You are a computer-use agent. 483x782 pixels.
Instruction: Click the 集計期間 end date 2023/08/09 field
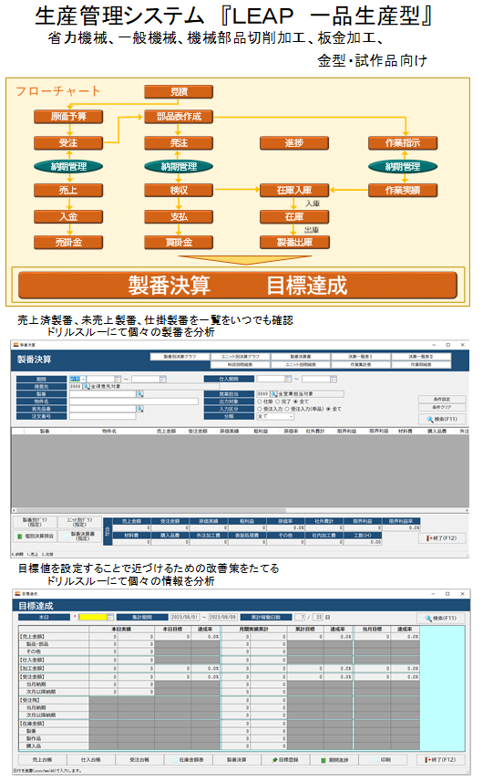coord(222,618)
